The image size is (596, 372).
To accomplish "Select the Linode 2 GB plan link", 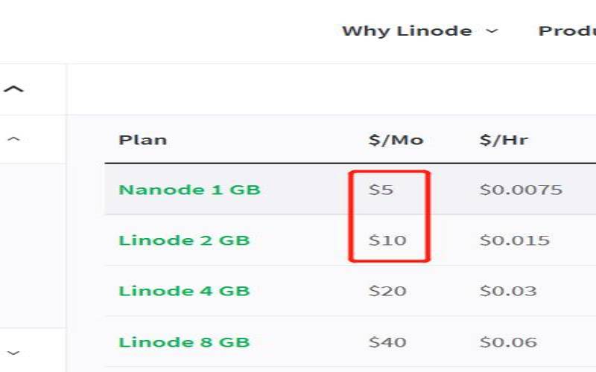I will pyautogui.click(x=184, y=240).
